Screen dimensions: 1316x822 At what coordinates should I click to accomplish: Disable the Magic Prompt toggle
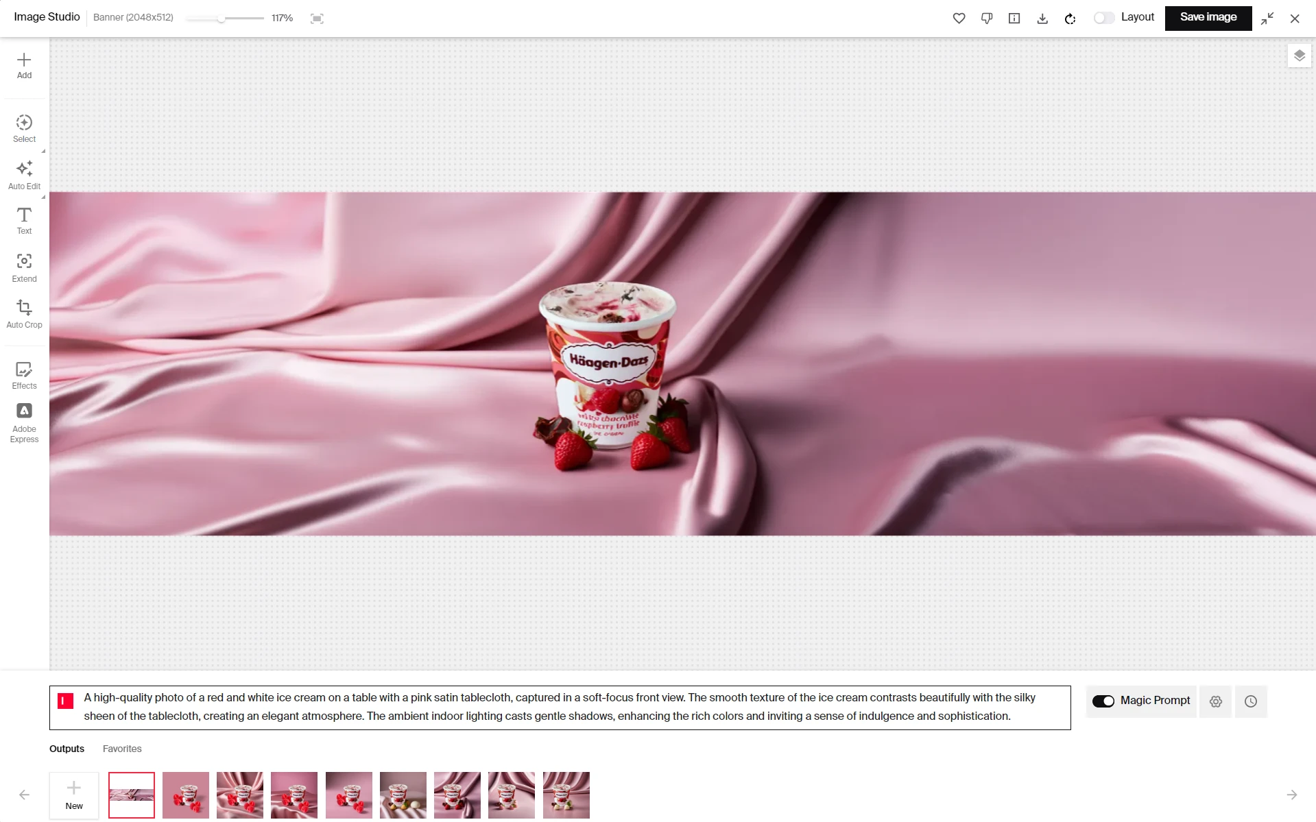pyautogui.click(x=1103, y=701)
